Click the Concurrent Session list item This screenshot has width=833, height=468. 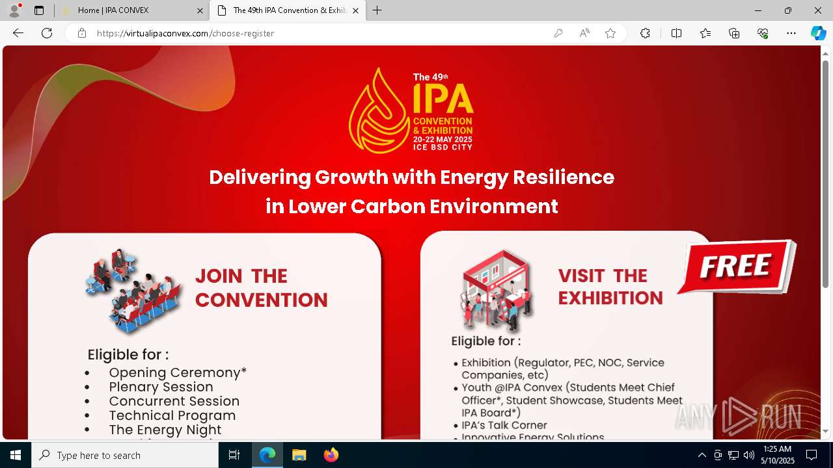[x=174, y=401]
